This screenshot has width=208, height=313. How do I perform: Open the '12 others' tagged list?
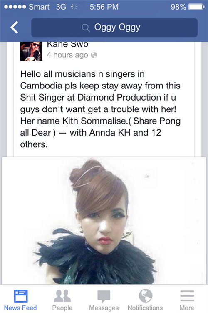click(x=91, y=139)
